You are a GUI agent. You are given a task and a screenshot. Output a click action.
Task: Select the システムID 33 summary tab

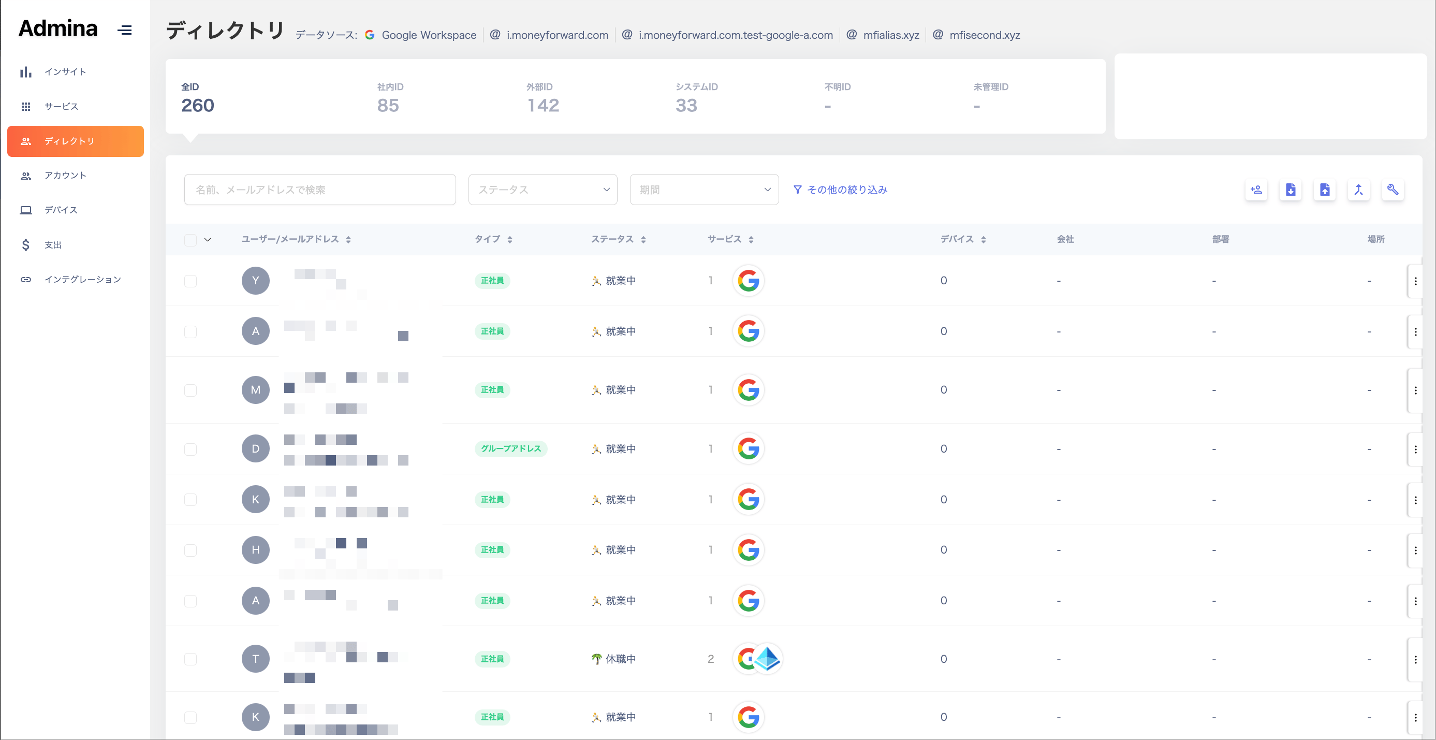pos(696,97)
